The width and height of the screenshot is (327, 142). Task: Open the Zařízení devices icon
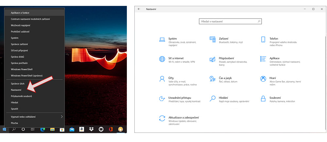213,40
